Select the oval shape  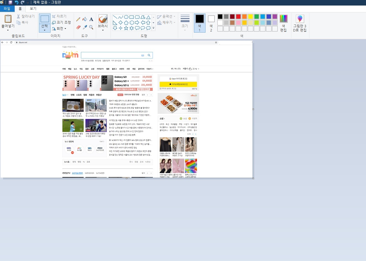coord(126,17)
